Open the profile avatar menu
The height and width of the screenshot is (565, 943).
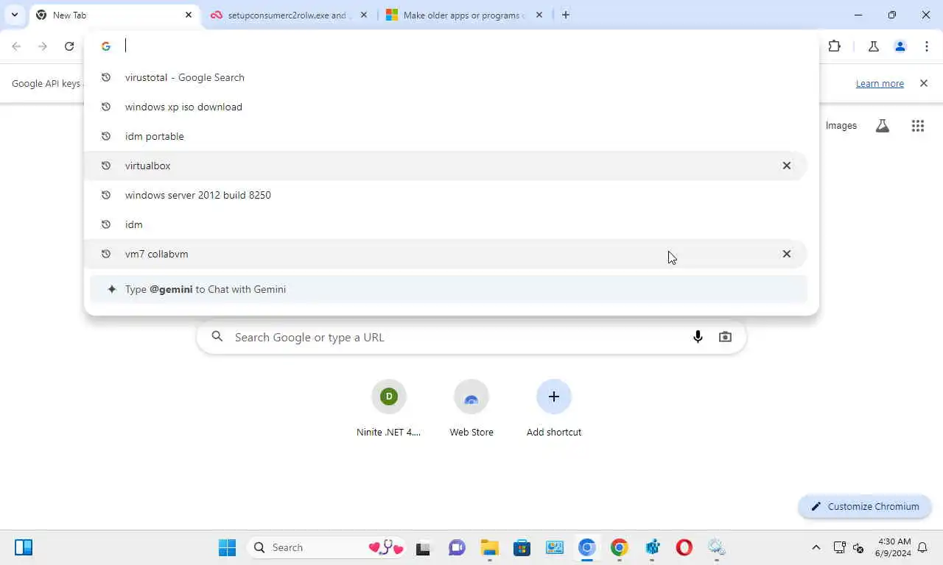pos(900,46)
